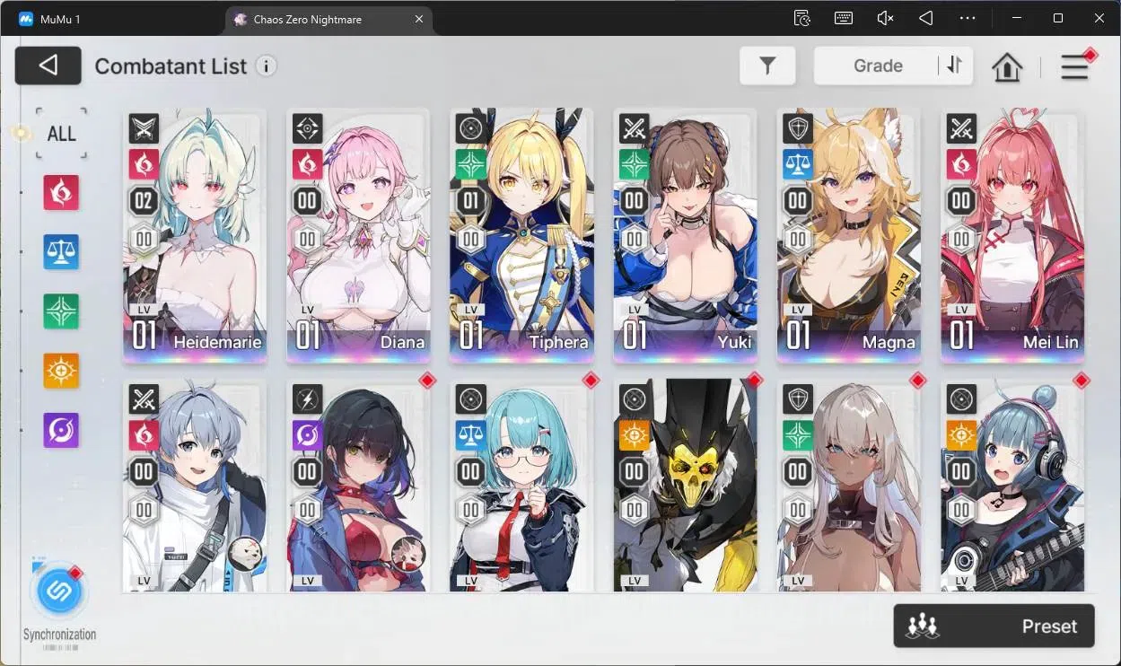Open MuMu more options ellipsis
The image size is (1121, 666).
tap(968, 18)
